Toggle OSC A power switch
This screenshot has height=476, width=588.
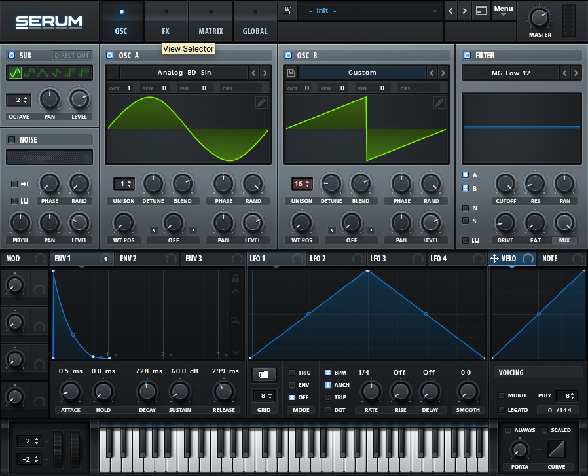[110, 55]
